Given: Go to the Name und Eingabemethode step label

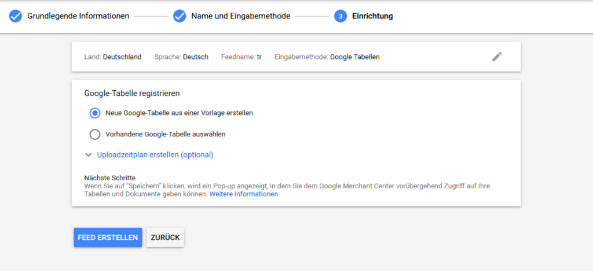Looking at the screenshot, I should [241, 16].
